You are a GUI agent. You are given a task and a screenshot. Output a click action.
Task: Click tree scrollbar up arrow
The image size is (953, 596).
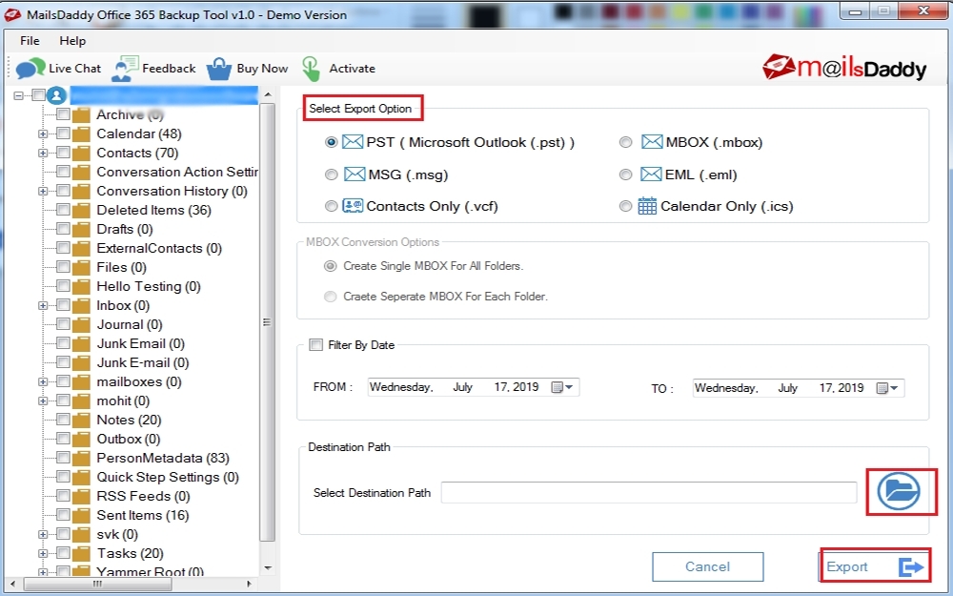coord(268,94)
